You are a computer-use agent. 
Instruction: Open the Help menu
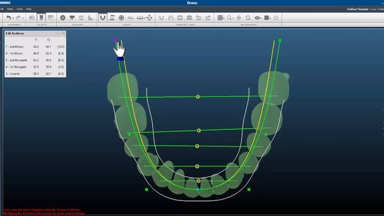[x=29, y=9]
